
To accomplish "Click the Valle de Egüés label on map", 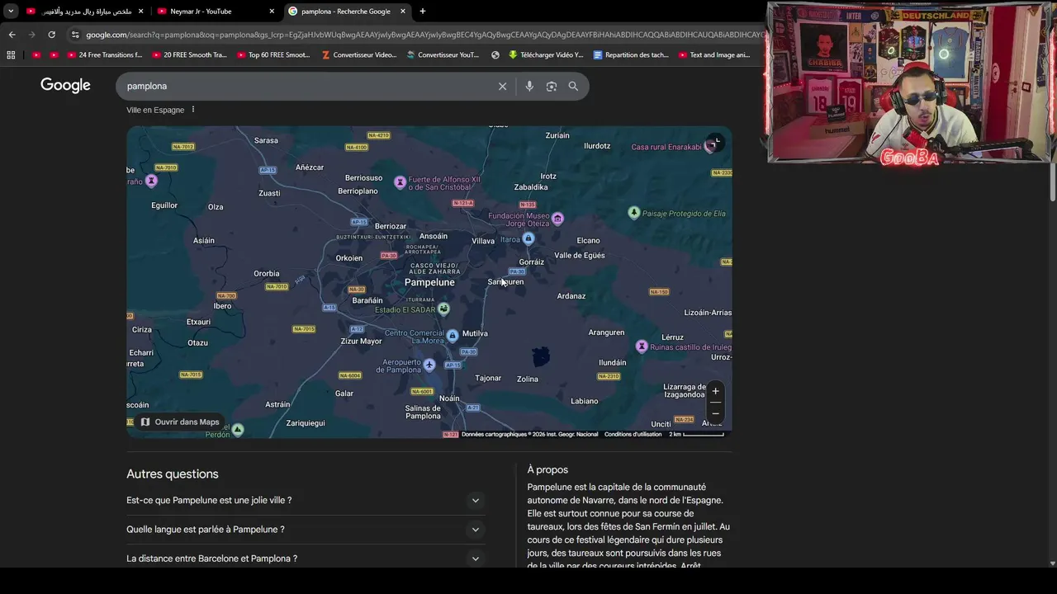I will [x=580, y=255].
